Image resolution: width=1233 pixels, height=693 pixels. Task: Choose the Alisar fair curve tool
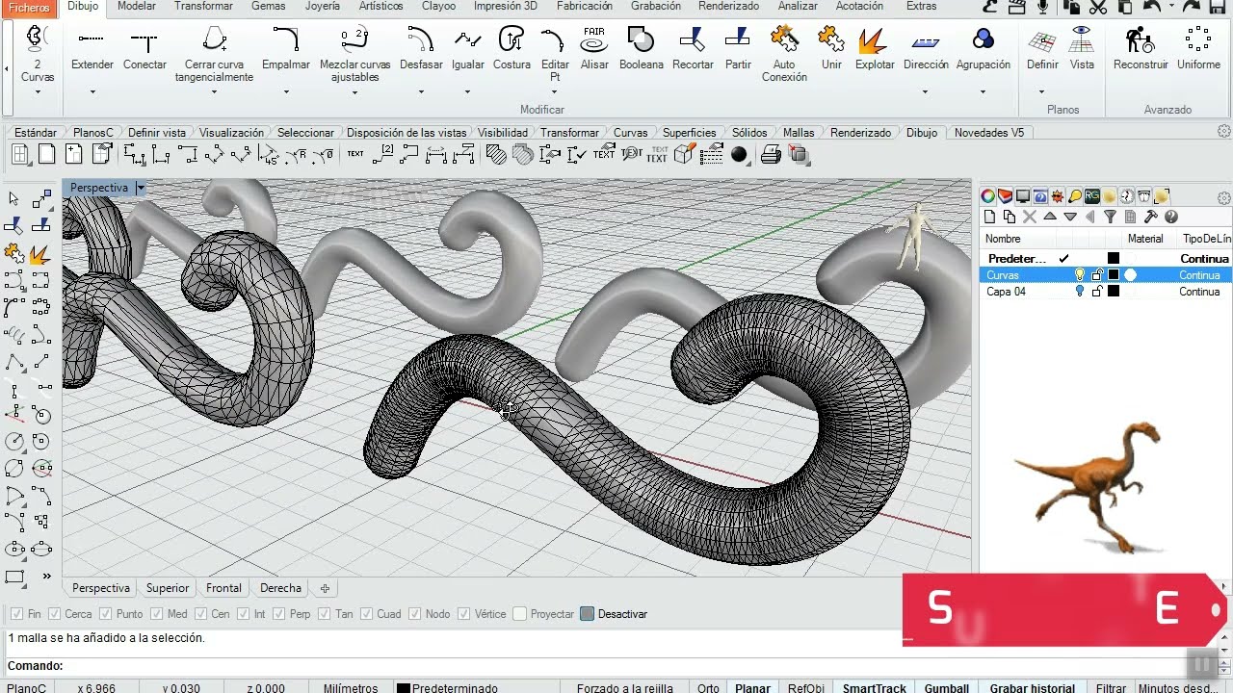pos(594,48)
